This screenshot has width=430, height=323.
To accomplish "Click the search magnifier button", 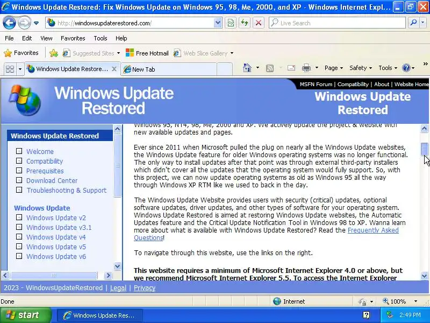I will click(x=413, y=23).
